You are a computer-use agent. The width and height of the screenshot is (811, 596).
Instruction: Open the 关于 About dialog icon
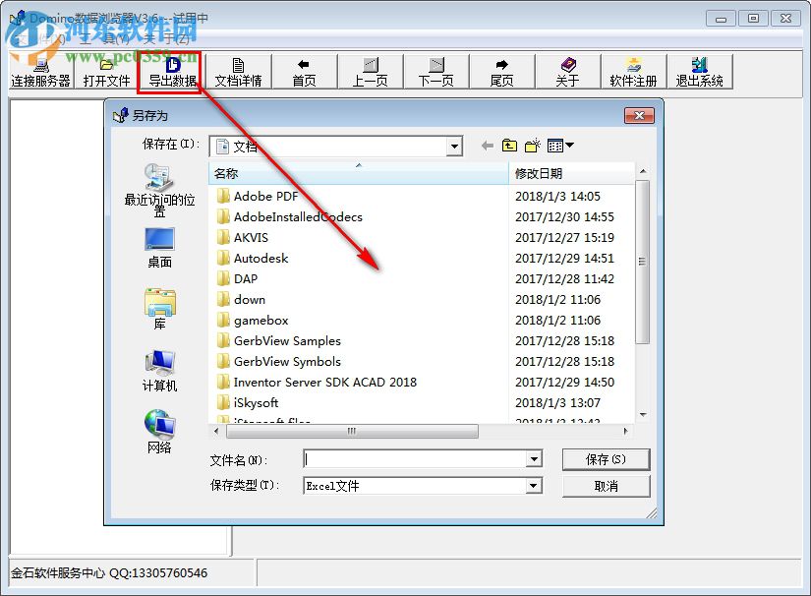pyautogui.click(x=567, y=71)
